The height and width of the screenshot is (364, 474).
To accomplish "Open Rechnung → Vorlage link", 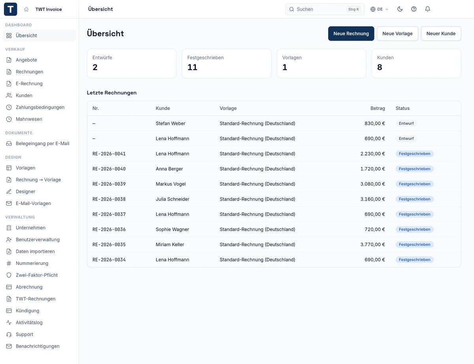I will point(39,180).
